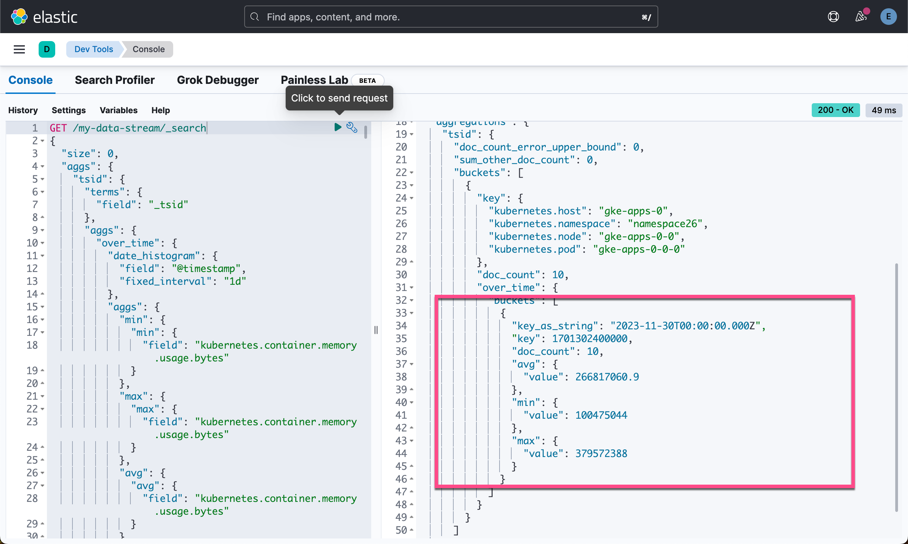Switch to the Painless Lab tab
The image size is (908, 544).
click(x=314, y=80)
